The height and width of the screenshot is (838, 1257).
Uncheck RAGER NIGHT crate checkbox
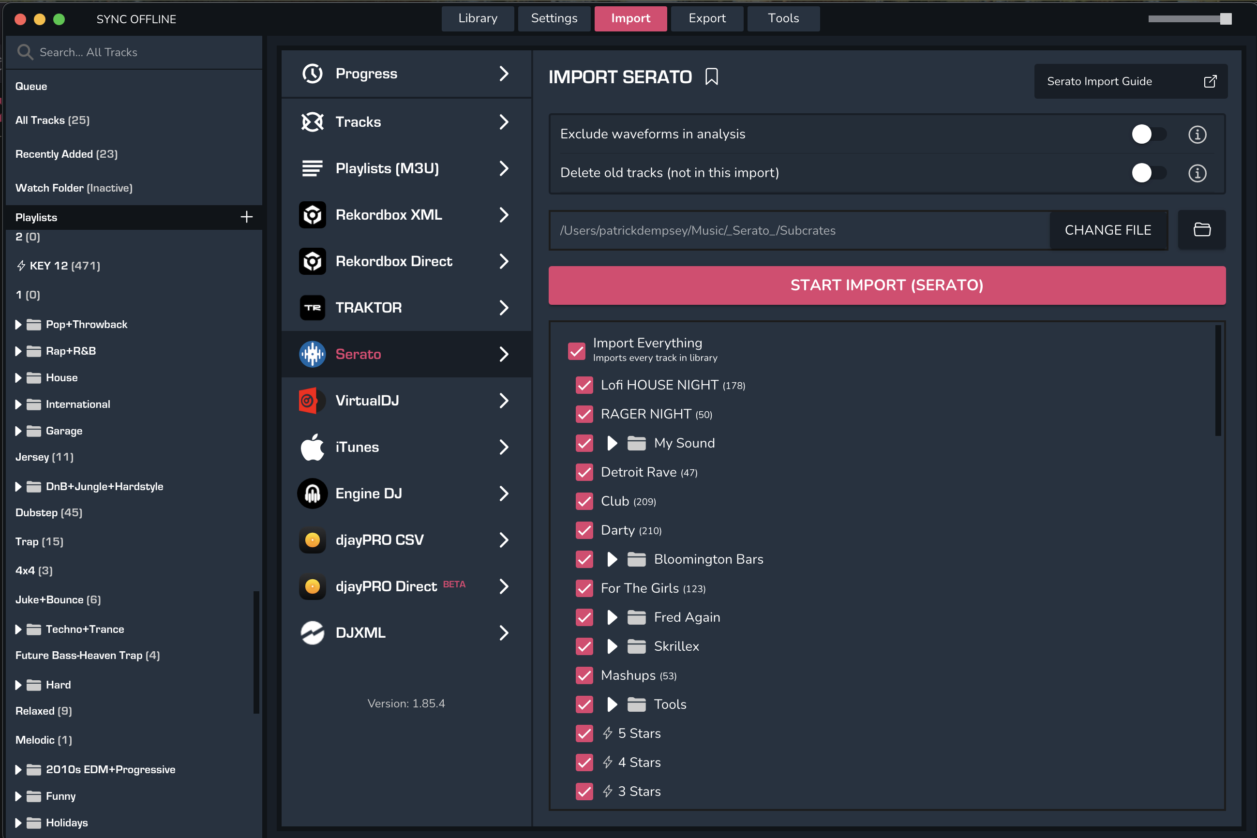coord(584,414)
